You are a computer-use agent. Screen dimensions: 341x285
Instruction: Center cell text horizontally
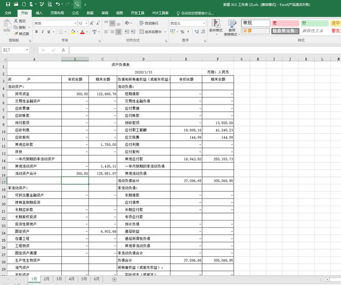112,32
